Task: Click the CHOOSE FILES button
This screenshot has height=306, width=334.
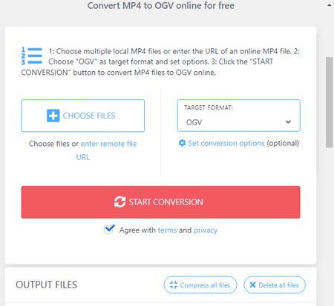Action: 83,116
